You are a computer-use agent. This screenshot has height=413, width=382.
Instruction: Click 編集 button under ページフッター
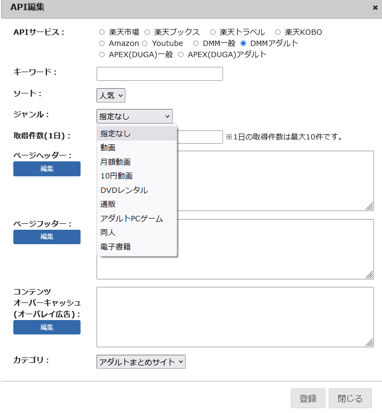point(47,237)
